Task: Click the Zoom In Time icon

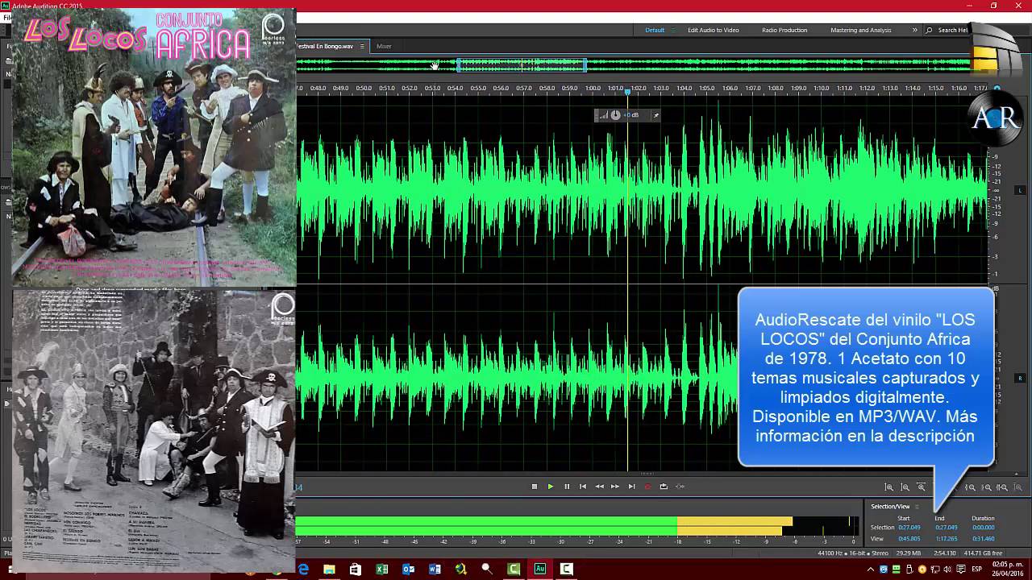Action: (922, 487)
